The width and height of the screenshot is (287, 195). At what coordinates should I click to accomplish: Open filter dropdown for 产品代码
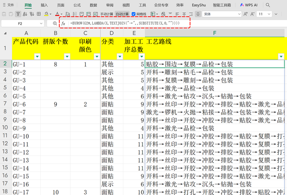pyautogui.click(x=37, y=56)
